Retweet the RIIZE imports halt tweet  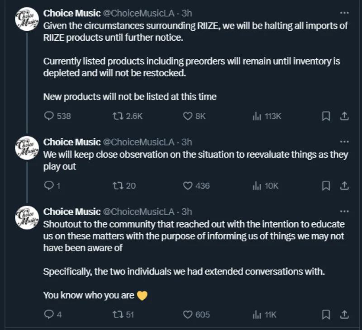click(x=118, y=116)
